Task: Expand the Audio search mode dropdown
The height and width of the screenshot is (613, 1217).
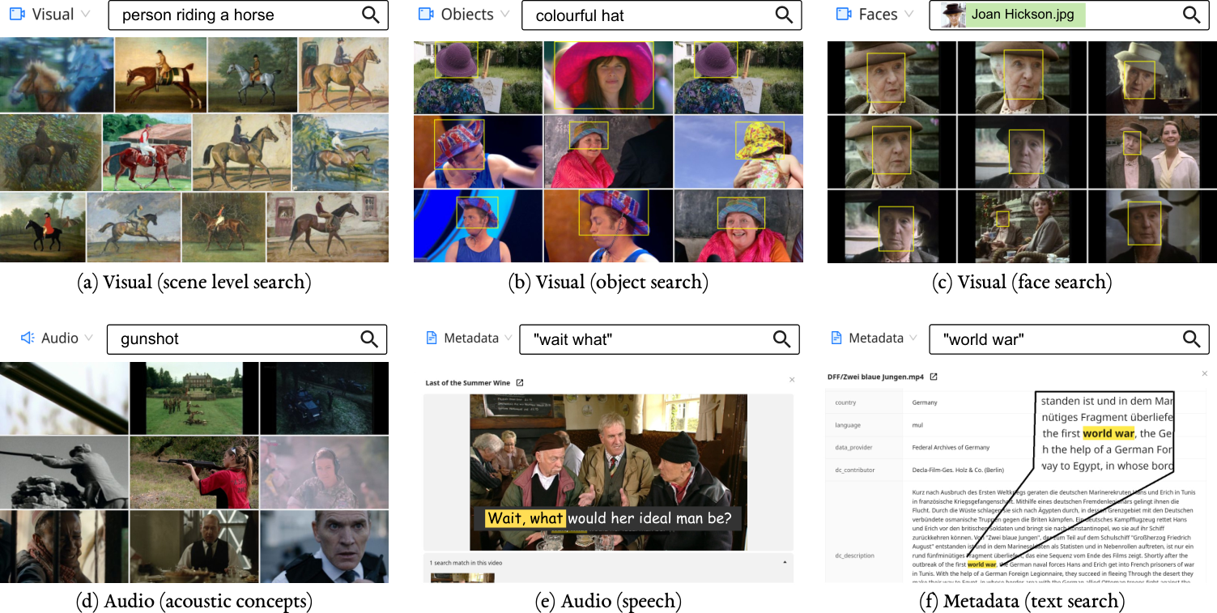Action: click(57, 338)
